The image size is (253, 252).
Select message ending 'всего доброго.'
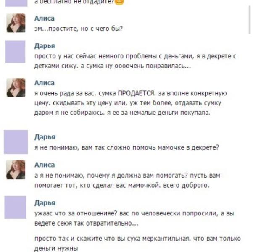point(127,181)
